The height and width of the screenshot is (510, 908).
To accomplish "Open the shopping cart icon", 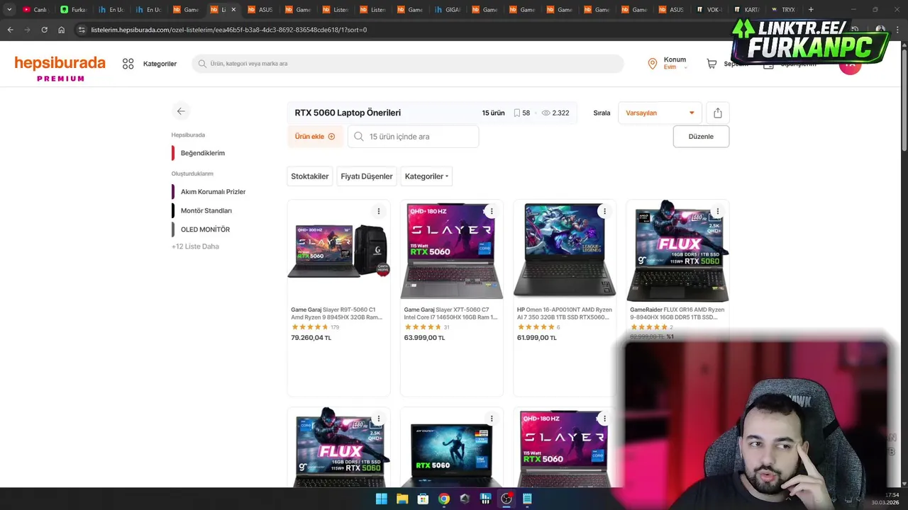I will 712,64.
